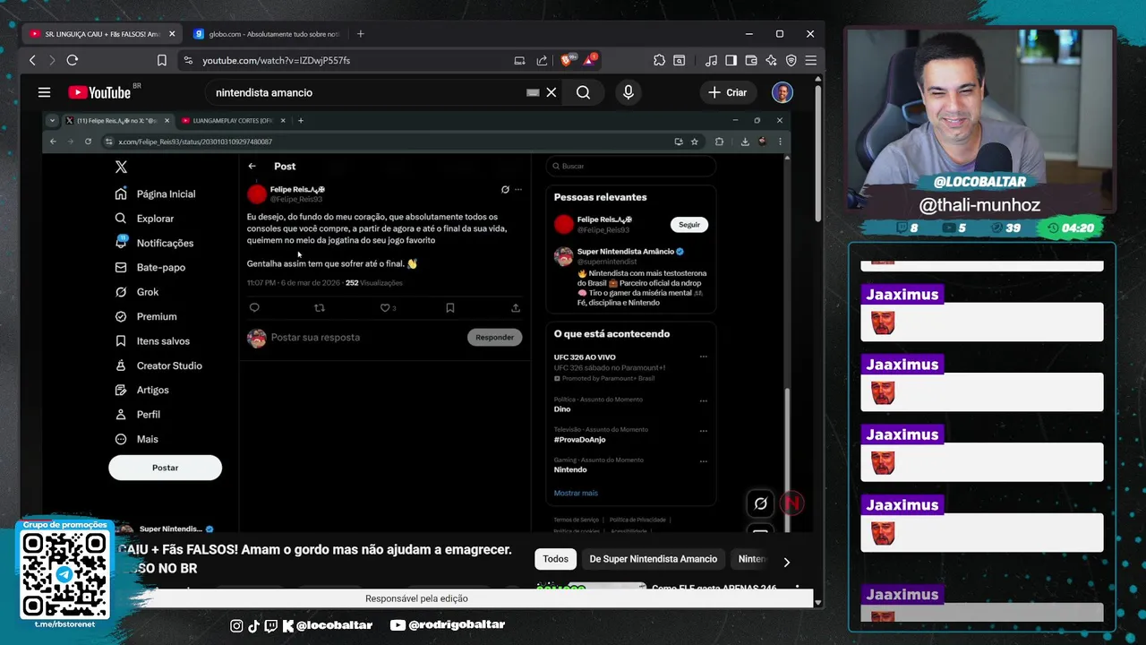The height and width of the screenshot is (645, 1146).
Task: Click #ProvaDoAnjo trending topic
Action: (580, 440)
